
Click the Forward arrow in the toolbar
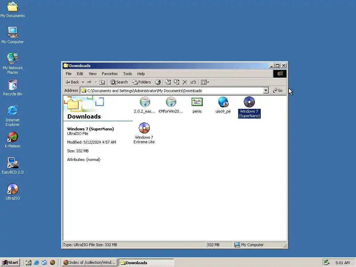click(89, 82)
